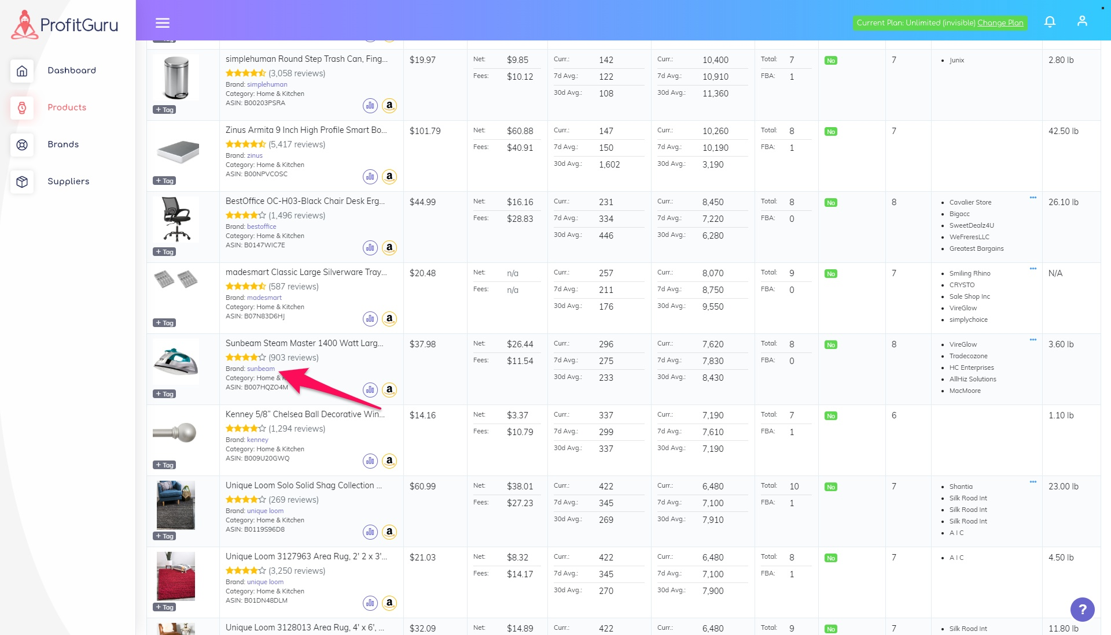This screenshot has width=1111, height=635.
Task: Open the madesmart brand link
Action: click(x=264, y=298)
